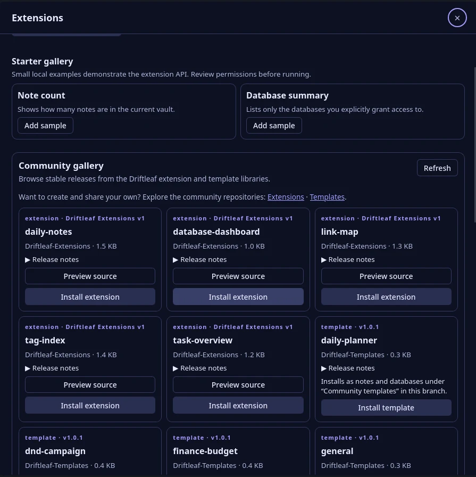The image size is (476, 477).
Task: Click 'Driftleaf-Extensions · 1.4 KB' text
Action: tap(71, 355)
